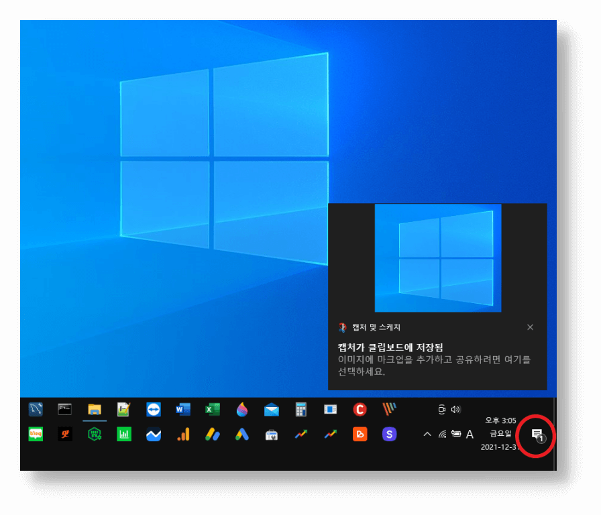Open the purple S app
601x515 pixels.
coord(390,435)
